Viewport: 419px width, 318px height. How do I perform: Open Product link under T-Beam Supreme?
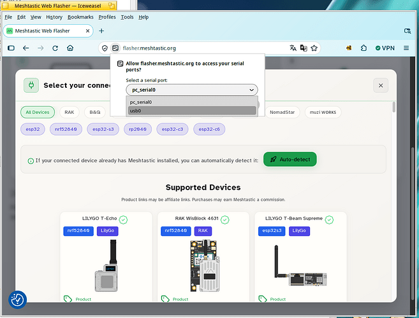tap(277, 300)
